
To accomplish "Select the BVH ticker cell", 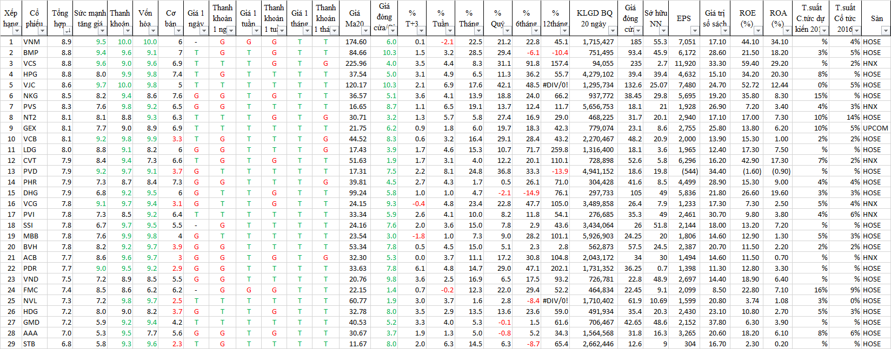I will [x=35, y=247].
